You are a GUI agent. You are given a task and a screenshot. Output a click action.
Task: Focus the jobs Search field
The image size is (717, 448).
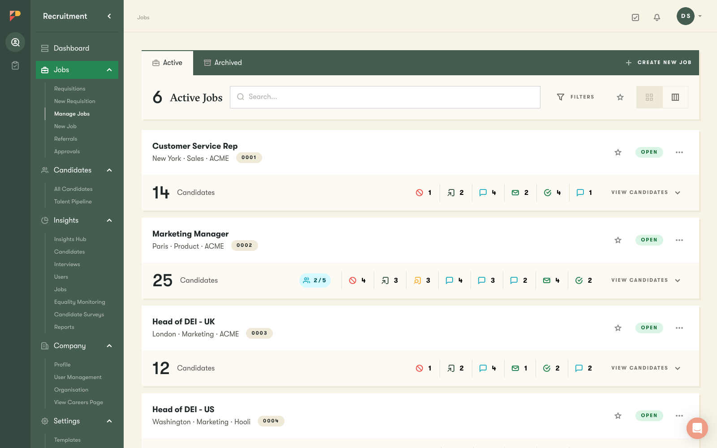point(385,97)
